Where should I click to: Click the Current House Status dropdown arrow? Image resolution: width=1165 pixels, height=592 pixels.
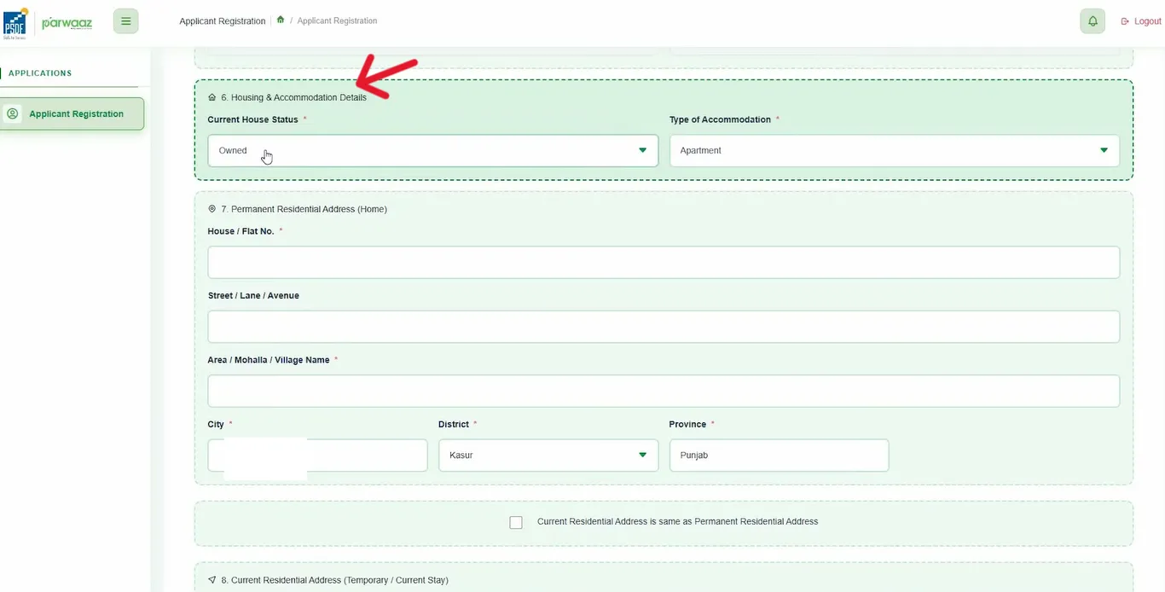click(642, 150)
